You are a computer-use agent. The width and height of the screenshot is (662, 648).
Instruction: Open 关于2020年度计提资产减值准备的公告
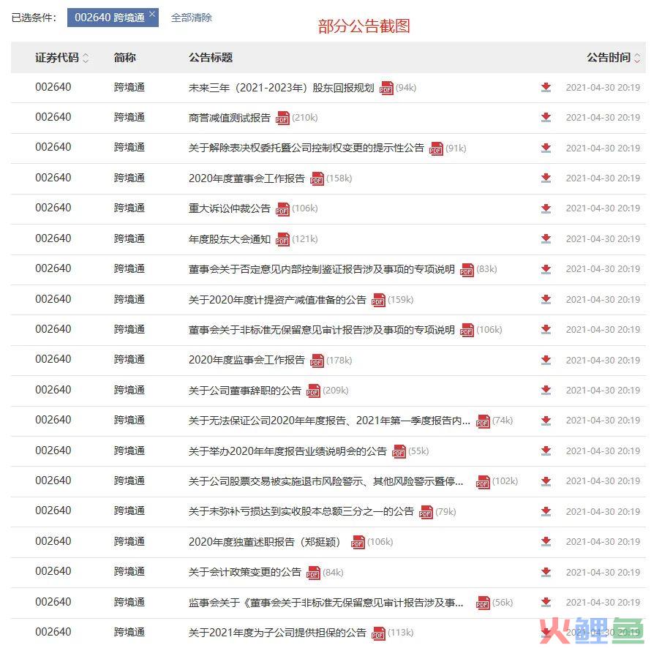click(277, 300)
